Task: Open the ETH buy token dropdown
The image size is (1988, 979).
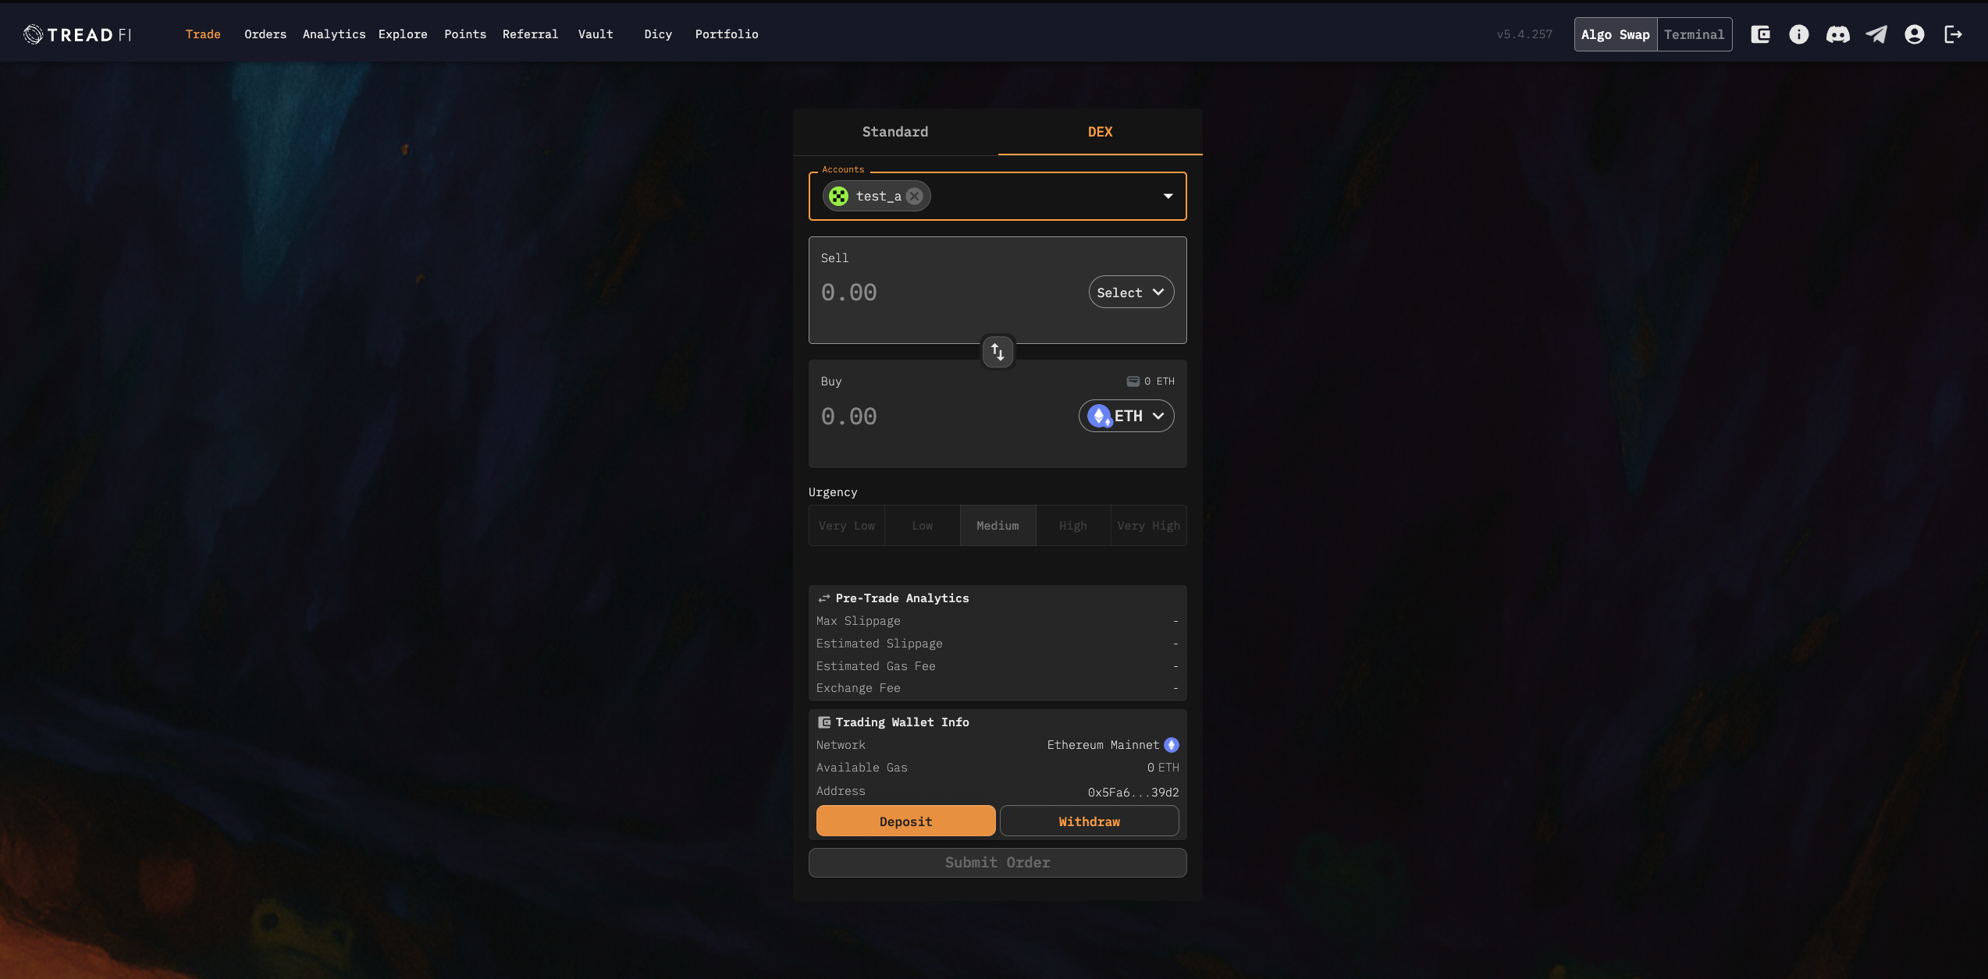Action: click(1126, 416)
